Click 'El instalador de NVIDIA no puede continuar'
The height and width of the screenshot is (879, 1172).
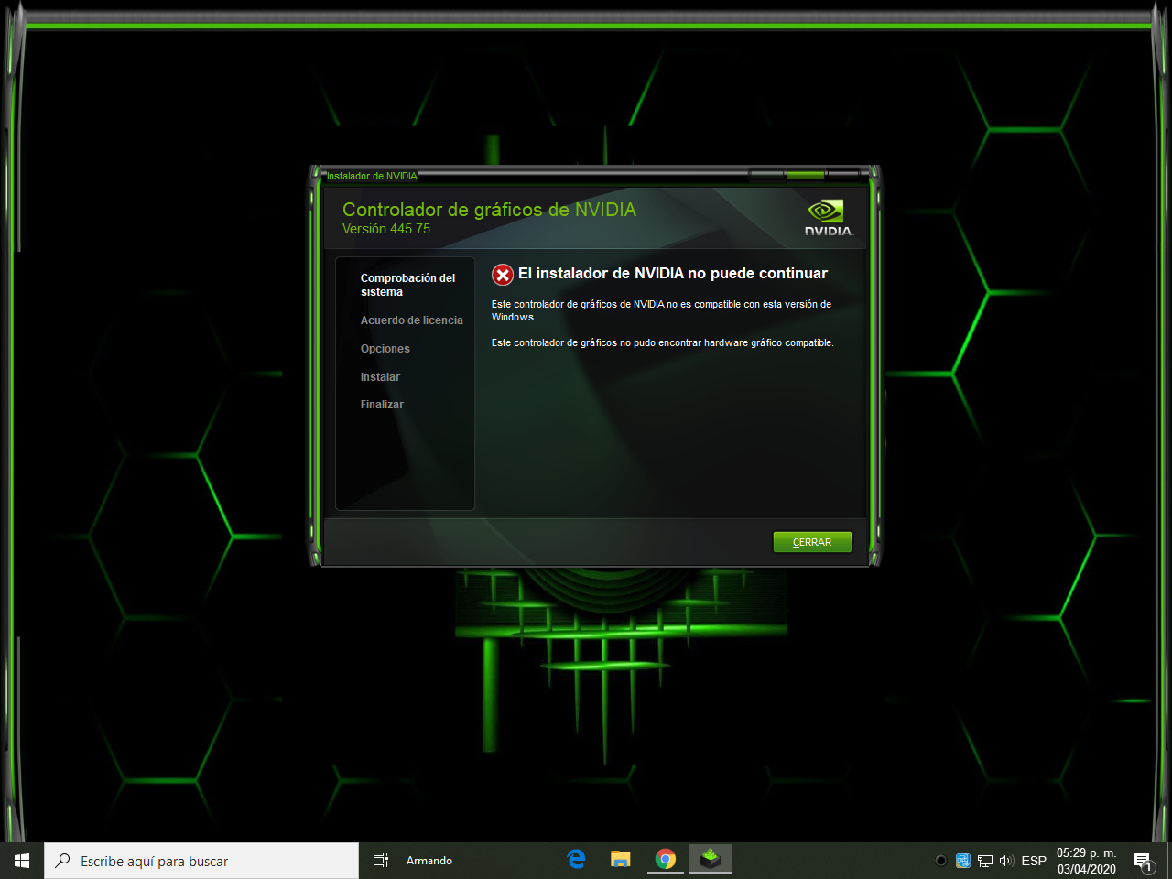point(673,273)
